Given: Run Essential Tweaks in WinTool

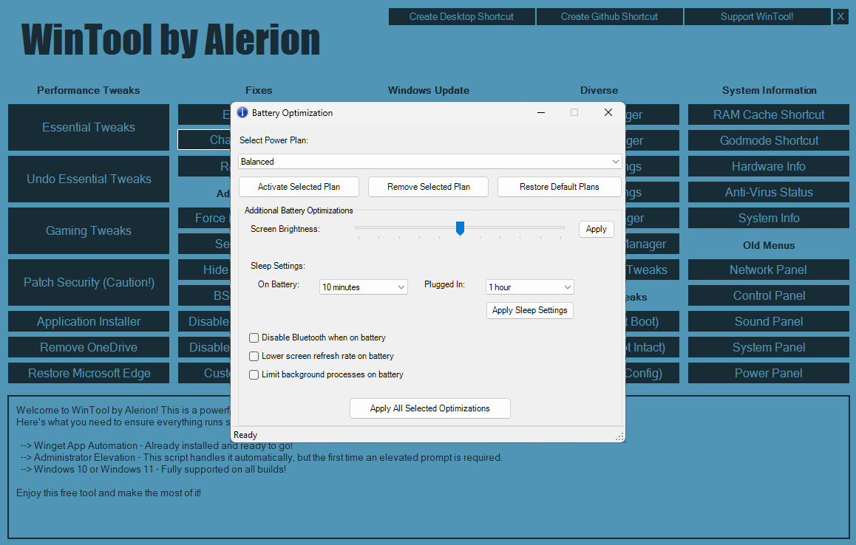Looking at the screenshot, I should pyautogui.click(x=89, y=127).
